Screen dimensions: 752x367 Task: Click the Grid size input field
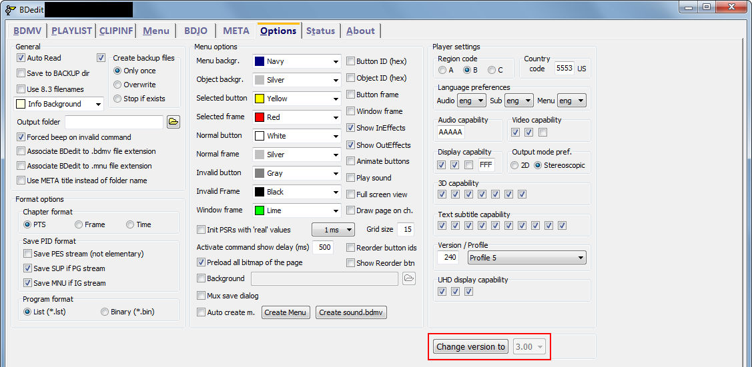(406, 230)
